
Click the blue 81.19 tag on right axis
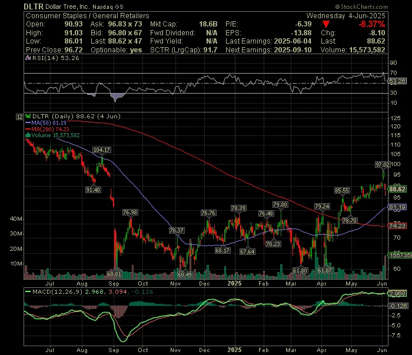397,207
